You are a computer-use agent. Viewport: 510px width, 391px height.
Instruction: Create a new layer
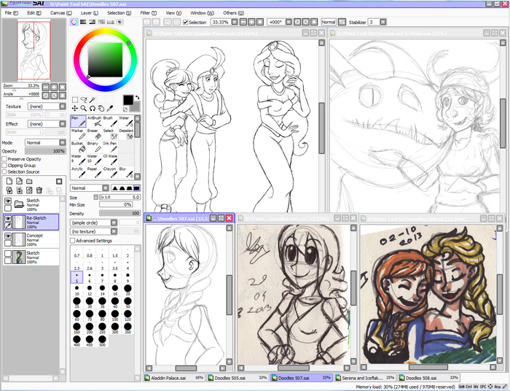9,182
